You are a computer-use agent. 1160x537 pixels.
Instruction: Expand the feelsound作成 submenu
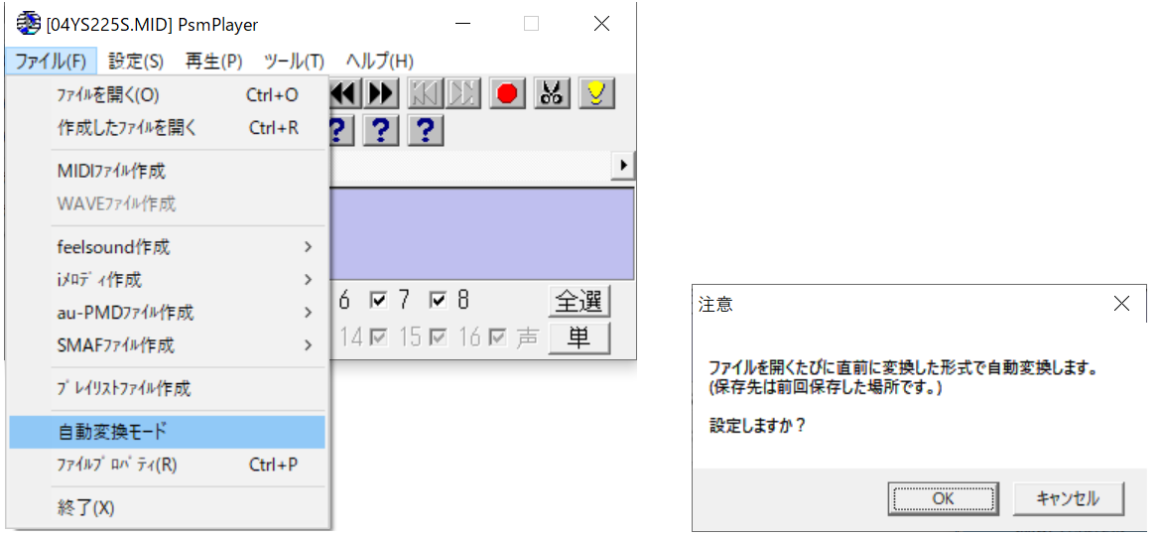[167, 247]
